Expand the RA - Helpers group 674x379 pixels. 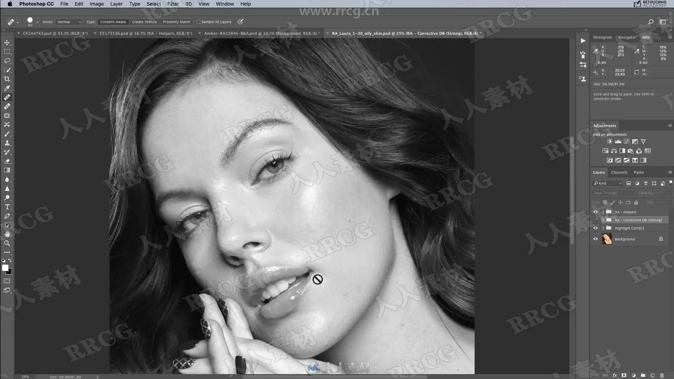pos(603,212)
